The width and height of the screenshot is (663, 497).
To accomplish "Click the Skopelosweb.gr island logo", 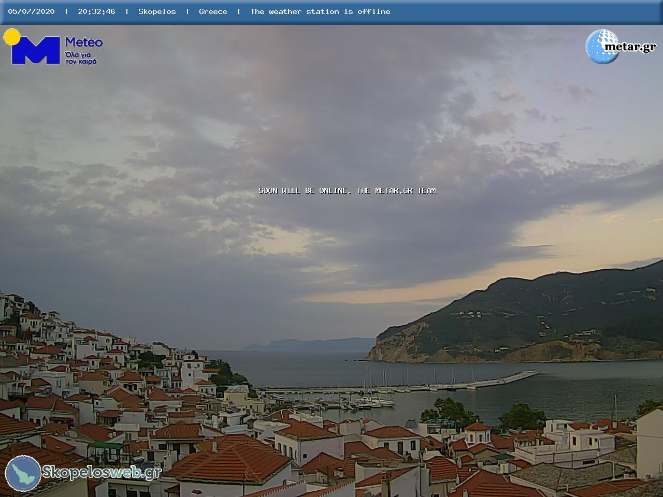I will [23, 473].
